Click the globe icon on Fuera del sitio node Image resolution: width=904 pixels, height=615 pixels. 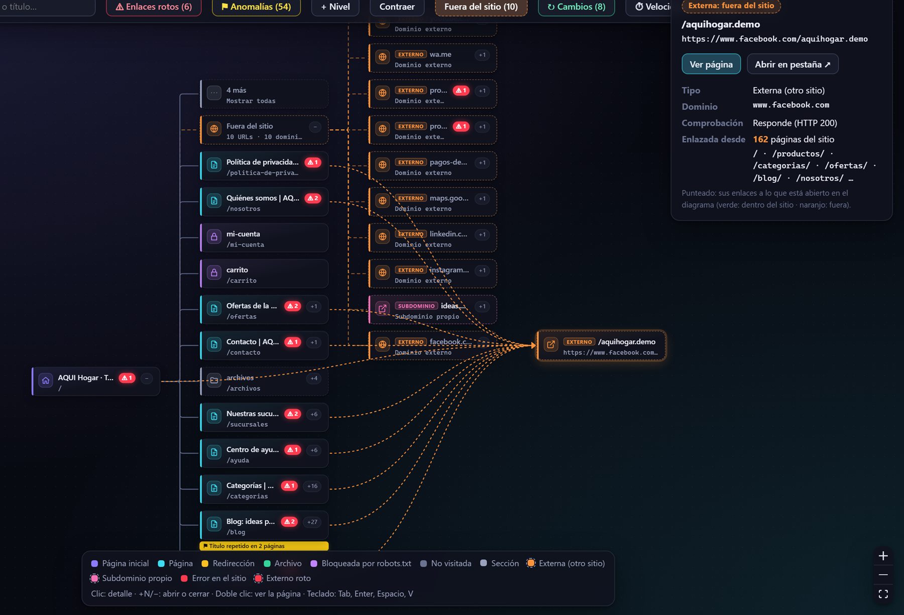214,129
